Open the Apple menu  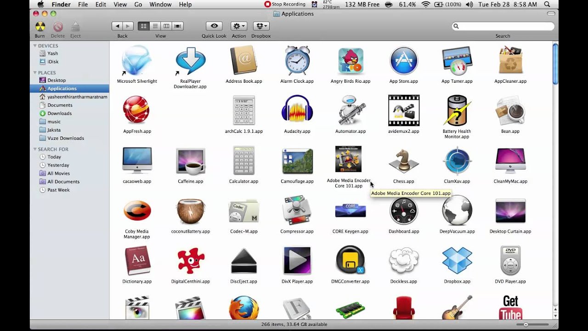click(40, 4)
